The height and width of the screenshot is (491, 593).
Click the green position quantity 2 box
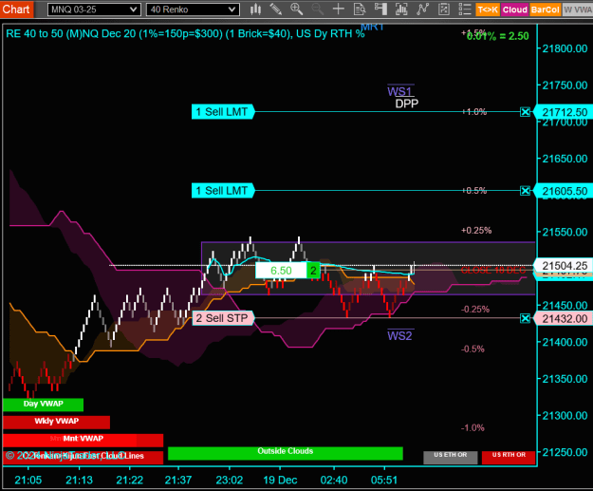pos(313,271)
